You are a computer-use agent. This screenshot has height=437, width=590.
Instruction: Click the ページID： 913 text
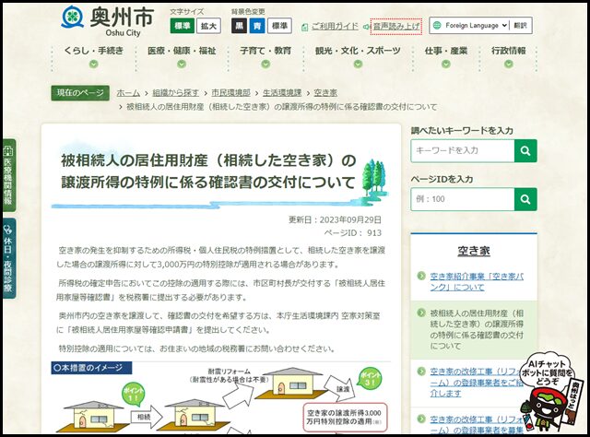[x=353, y=233]
